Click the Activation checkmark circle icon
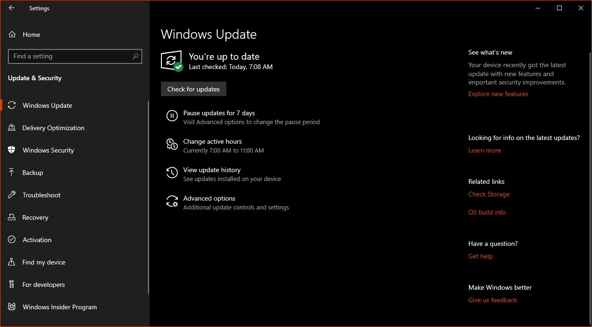This screenshot has width=592, height=327. [12, 240]
